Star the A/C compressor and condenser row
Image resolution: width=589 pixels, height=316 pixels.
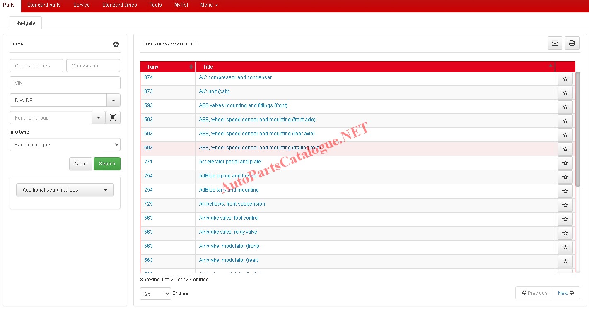(x=565, y=79)
